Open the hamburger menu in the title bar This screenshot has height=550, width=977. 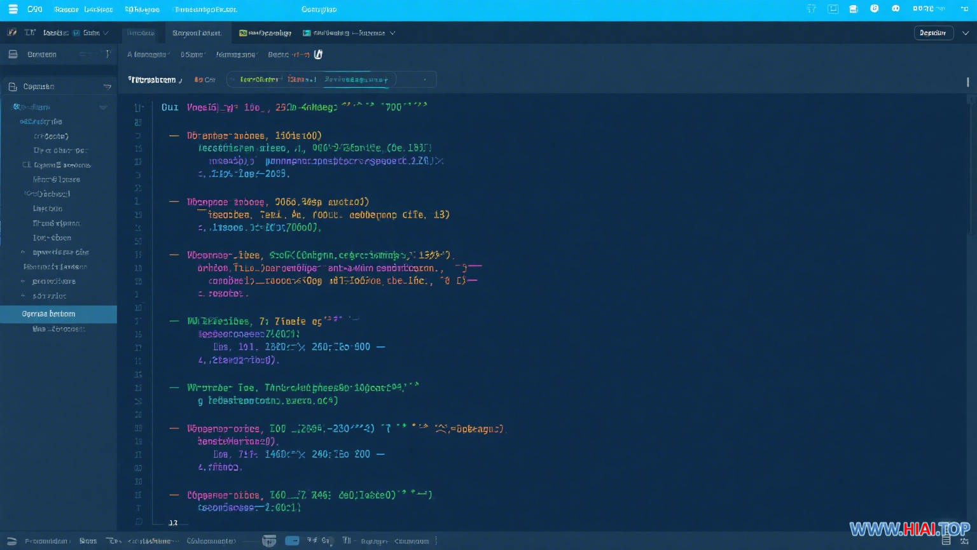(13, 10)
